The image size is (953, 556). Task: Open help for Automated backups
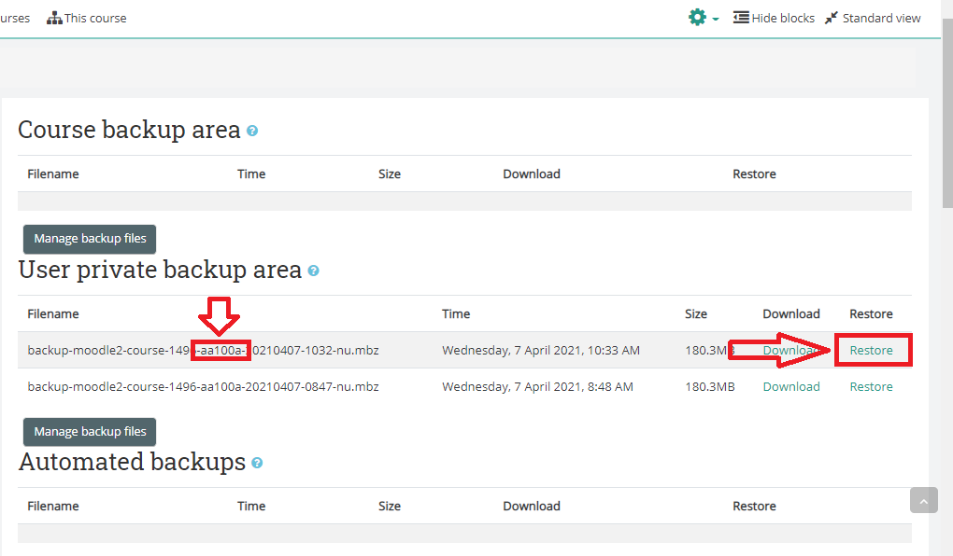coord(257,463)
